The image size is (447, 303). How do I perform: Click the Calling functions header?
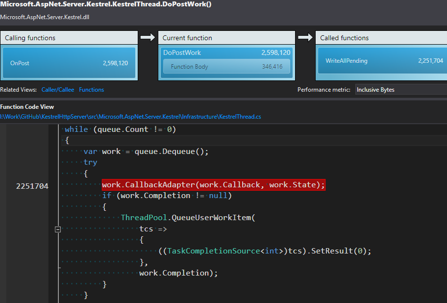click(x=69, y=38)
